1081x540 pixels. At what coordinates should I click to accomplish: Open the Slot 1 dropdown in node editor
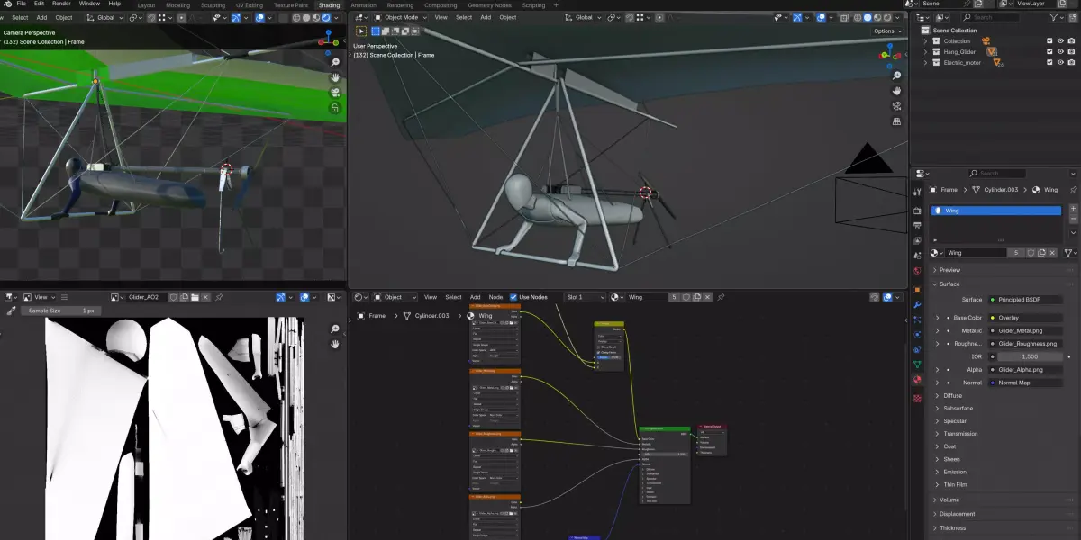tap(585, 297)
